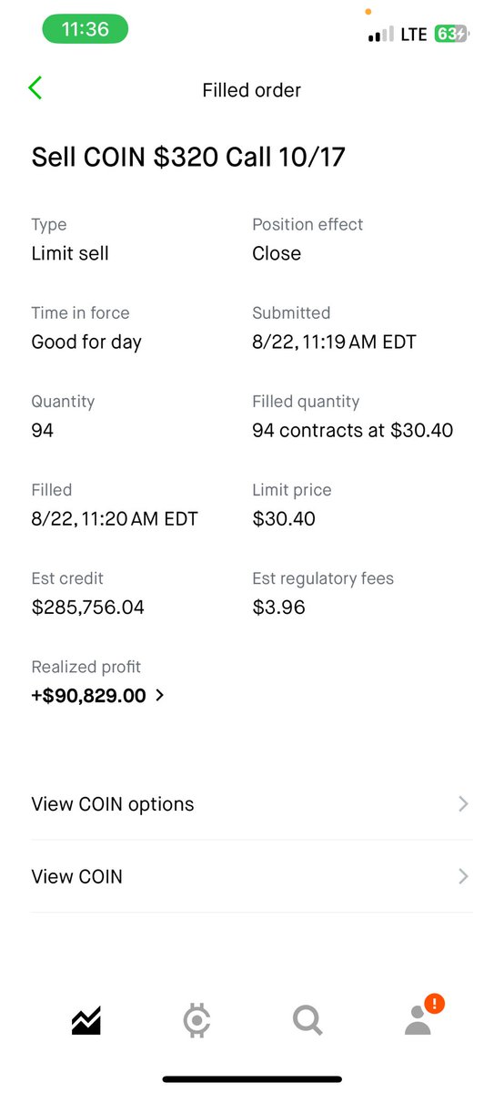Image resolution: width=504 pixels, height=1093 pixels.
Task: Tap the green 11:36 time pill
Action: click(86, 29)
